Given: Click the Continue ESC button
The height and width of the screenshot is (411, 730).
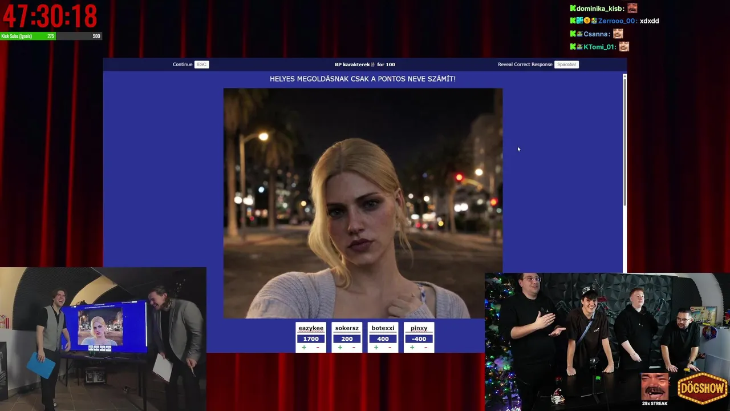Looking at the screenshot, I should click(190, 65).
